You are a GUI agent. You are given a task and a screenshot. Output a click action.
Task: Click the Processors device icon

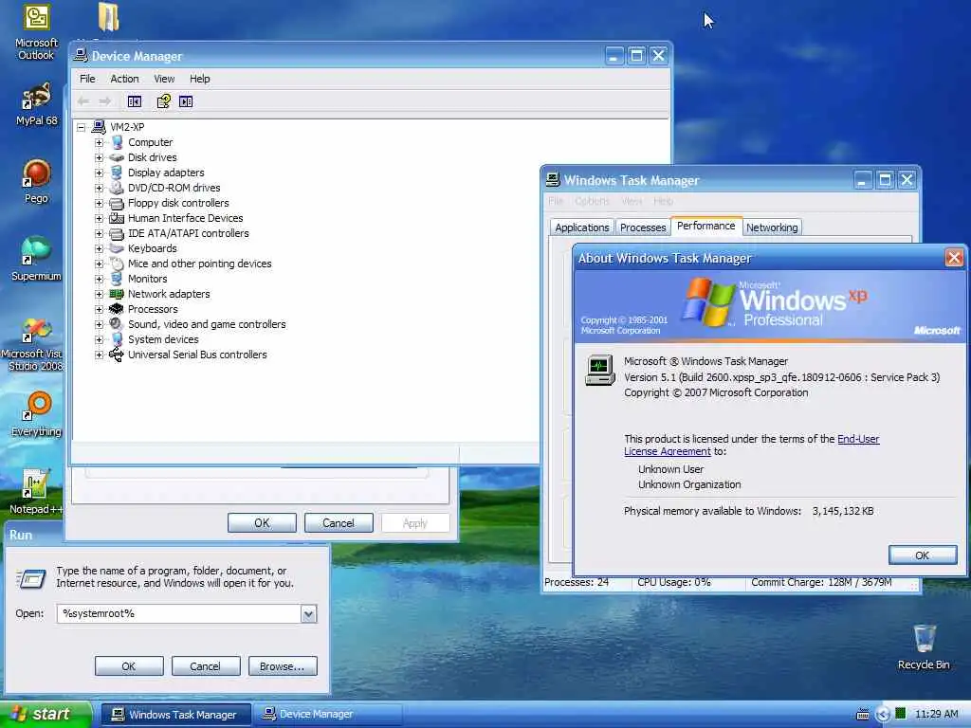tap(117, 309)
